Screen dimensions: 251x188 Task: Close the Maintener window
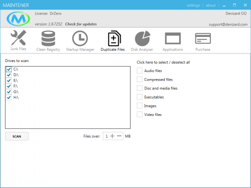coord(245,5)
